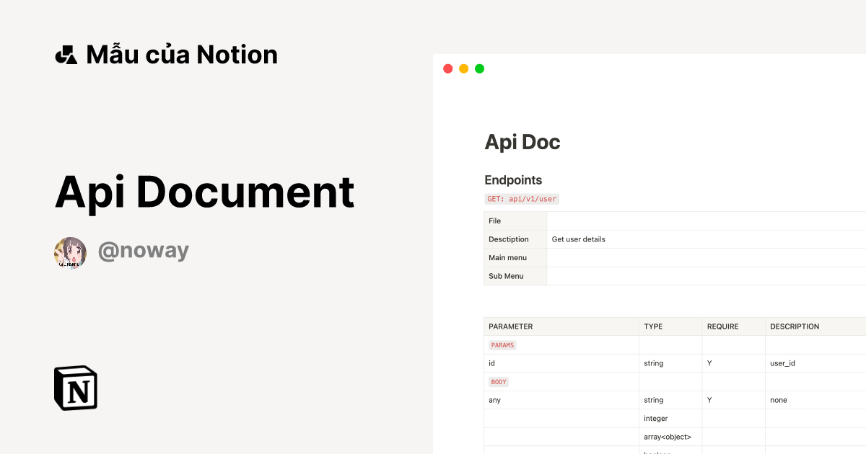
Task: Click the yellow dot on the browser window
Action: pyautogui.click(x=463, y=68)
